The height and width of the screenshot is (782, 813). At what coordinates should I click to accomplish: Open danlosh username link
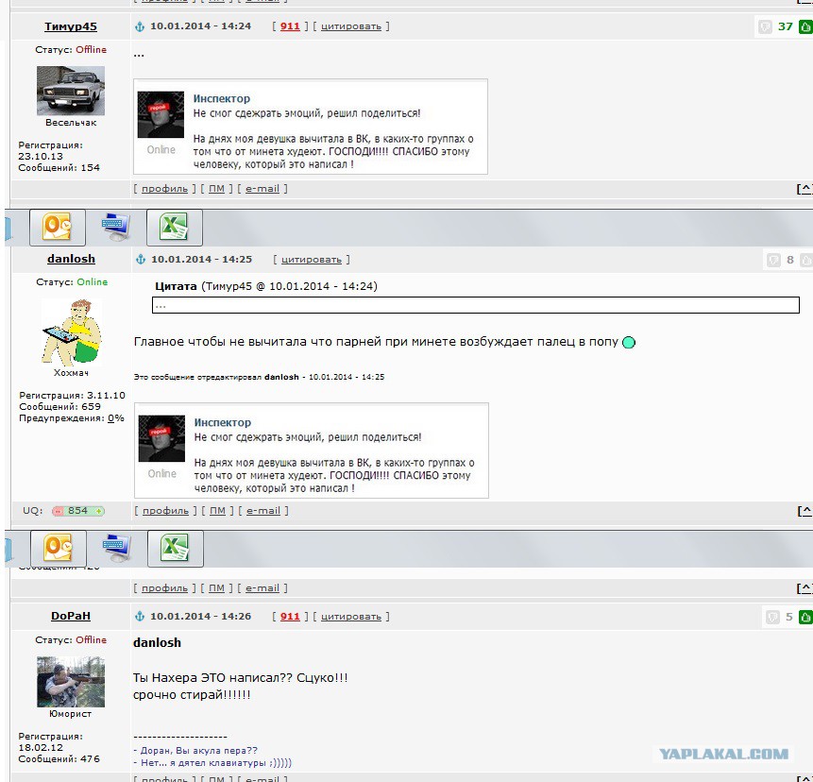click(x=71, y=259)
